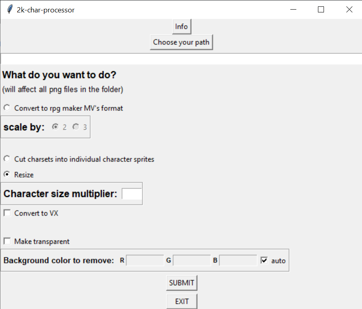362x309 pixels.
Task: Select scale by 2 option
Action: click(x=55, y=126)
